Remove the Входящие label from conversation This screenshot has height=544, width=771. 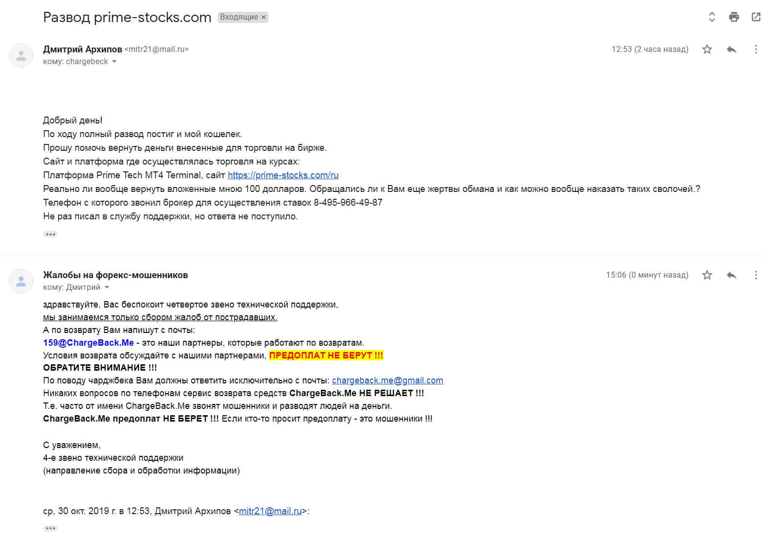(264, 17)
